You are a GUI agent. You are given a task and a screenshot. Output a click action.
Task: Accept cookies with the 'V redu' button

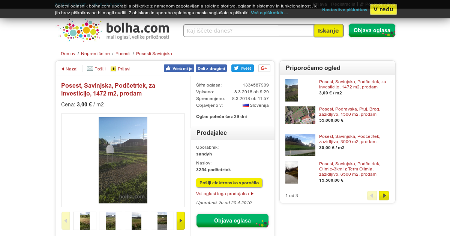[x=383, y=9]
